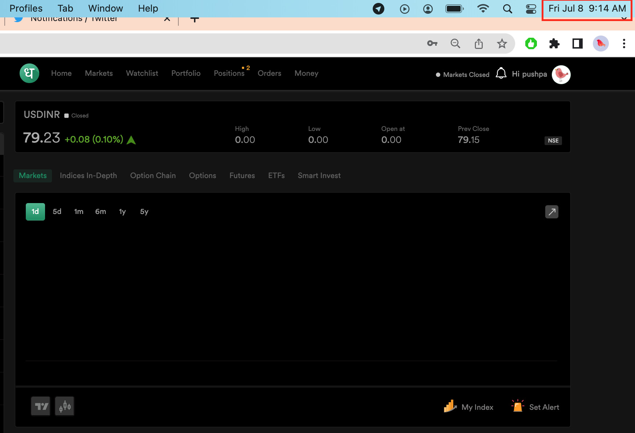Open pushpa profile avatar menu
The height and width of the screenshot is (433, 635).
(x=561, y=74)
